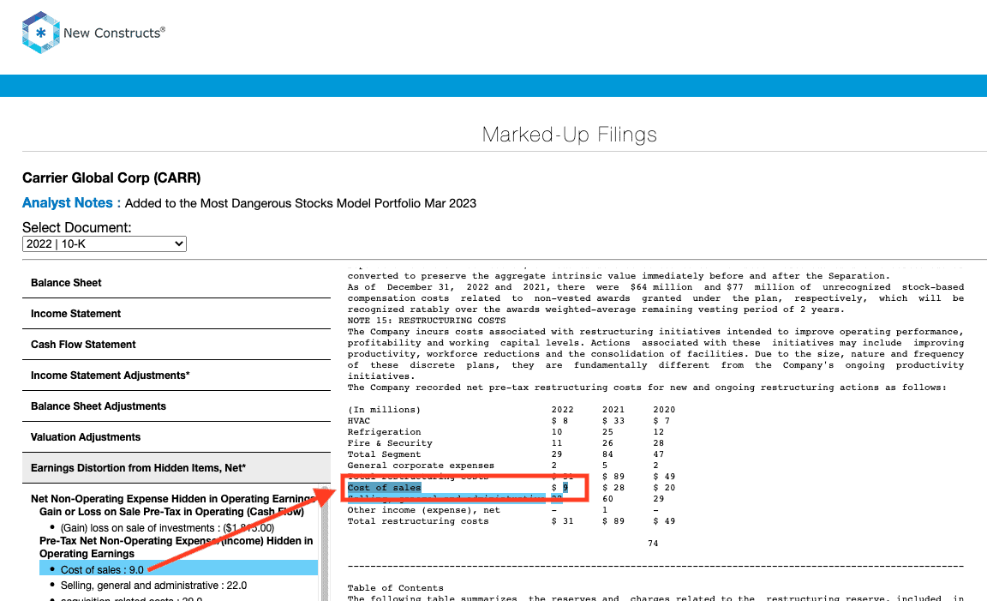Click 'General corporate expenses' row label
Screen dimensions: 987x601
(x=421, y=466)
